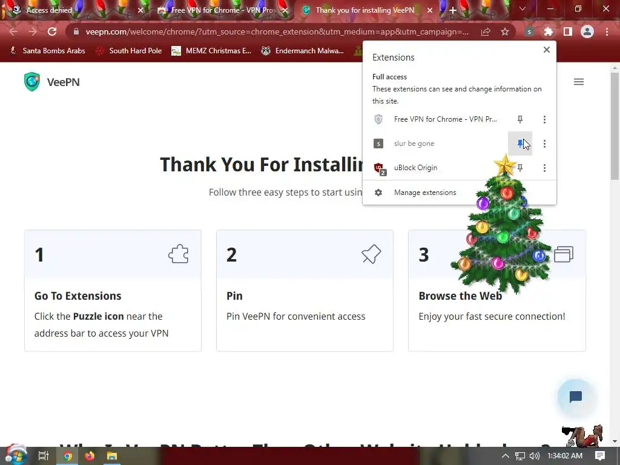Open network tray icon

click(x=519, y=456)
